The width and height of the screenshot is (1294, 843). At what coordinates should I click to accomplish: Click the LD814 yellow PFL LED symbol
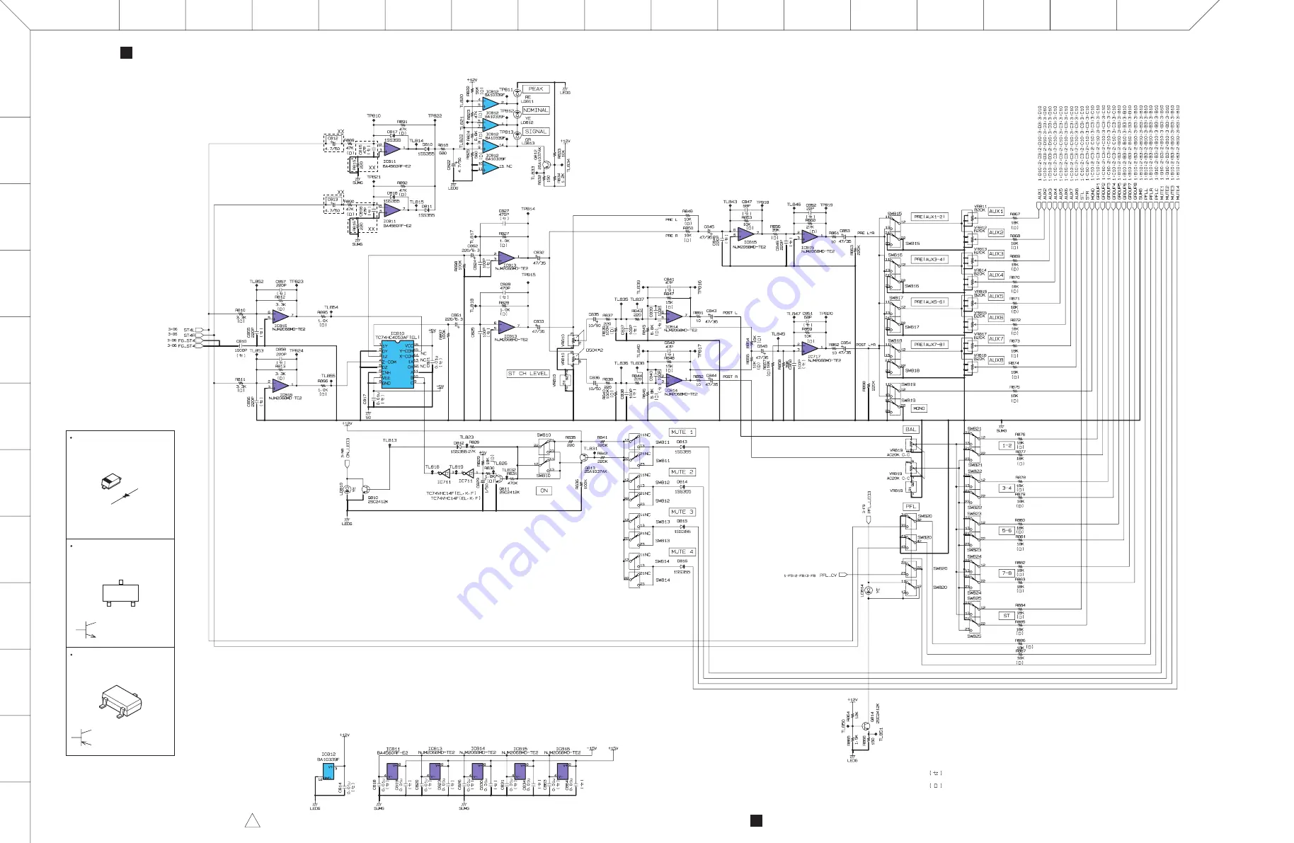870,590
